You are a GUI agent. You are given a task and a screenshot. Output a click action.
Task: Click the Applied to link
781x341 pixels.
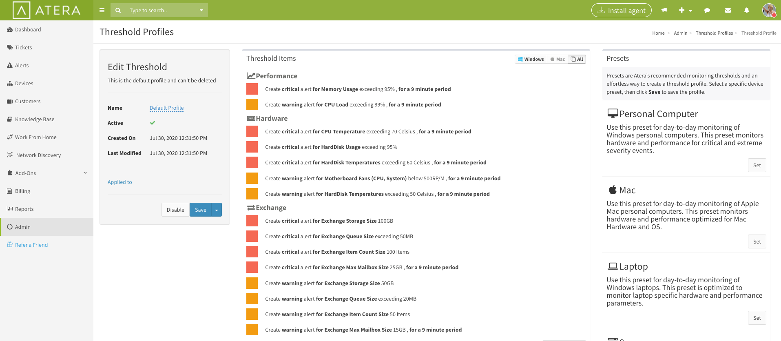pos(119,182)
